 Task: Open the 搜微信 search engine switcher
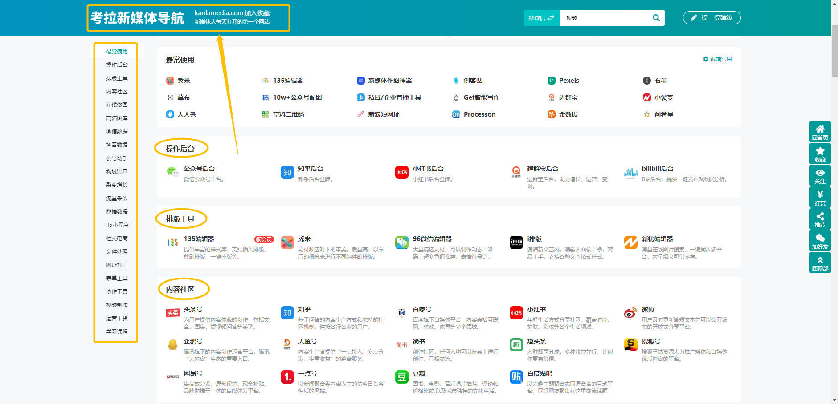coord(541,18)
